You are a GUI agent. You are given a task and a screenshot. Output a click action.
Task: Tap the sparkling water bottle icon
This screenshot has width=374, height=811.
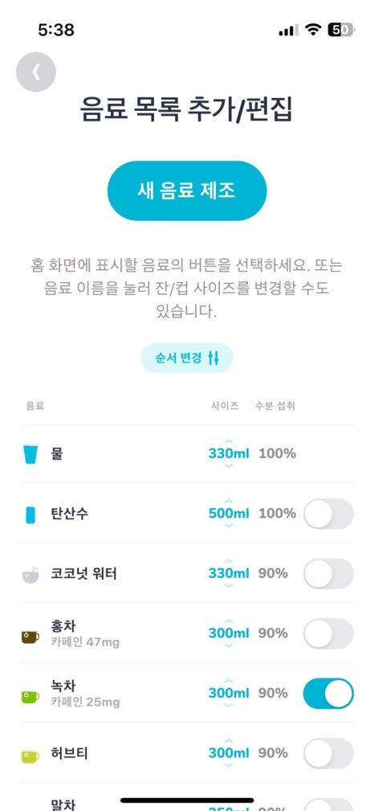point(30,514)
